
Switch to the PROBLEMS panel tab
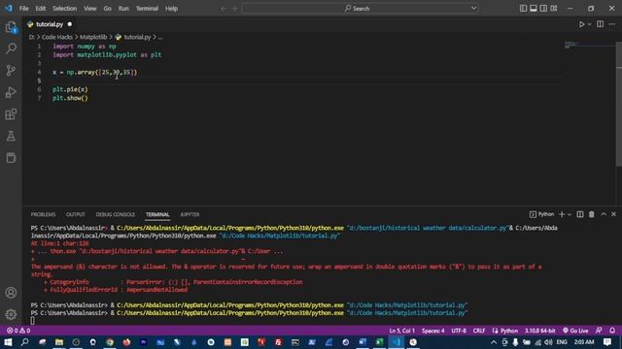click(43, 214)
